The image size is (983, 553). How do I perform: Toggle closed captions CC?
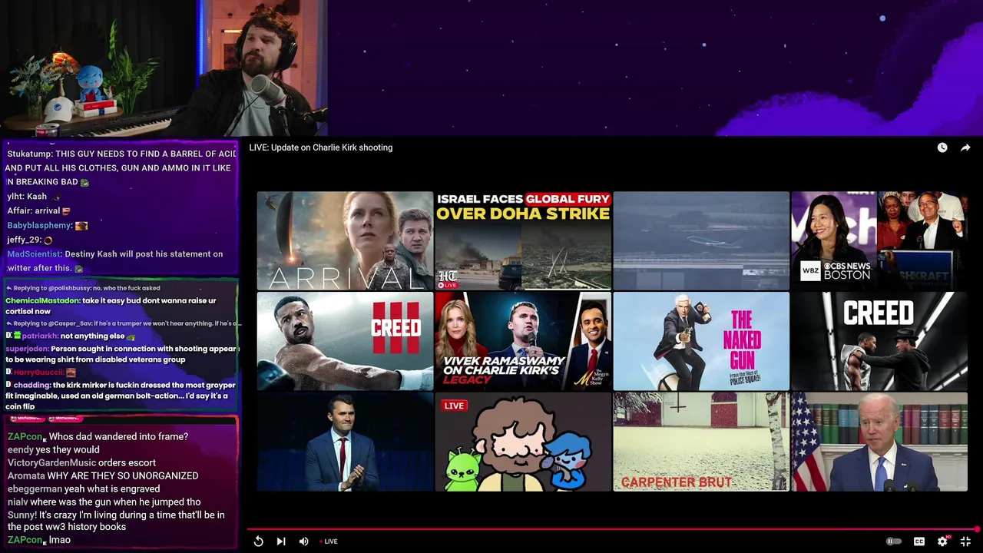coord(919,541)
